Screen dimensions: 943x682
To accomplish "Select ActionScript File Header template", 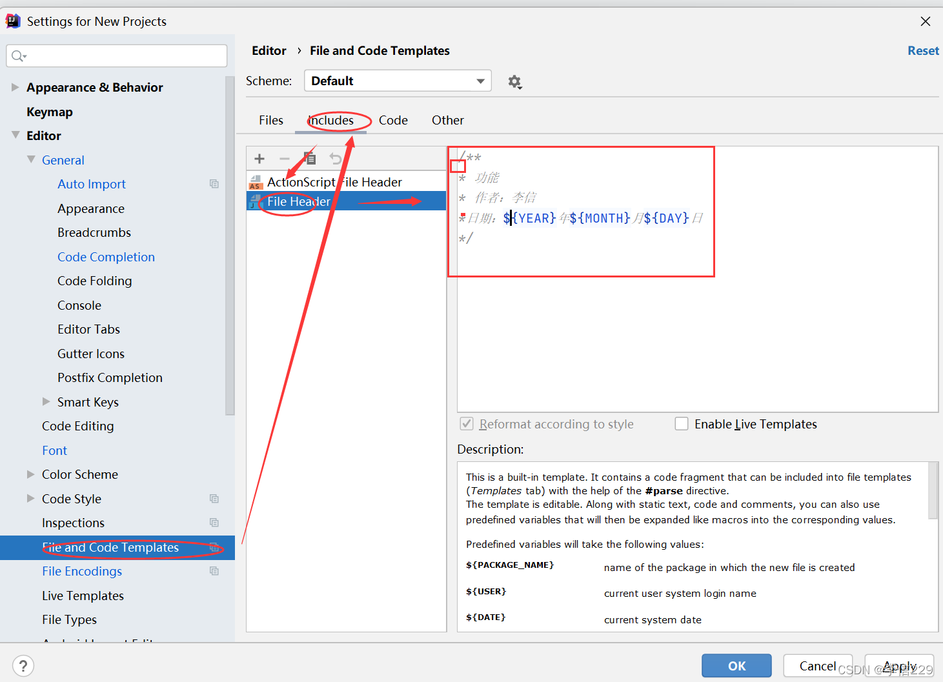I will click(346, 182).
